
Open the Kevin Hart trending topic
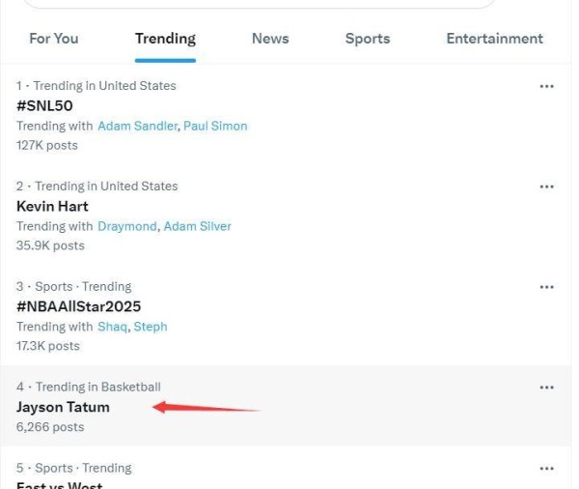52,206
